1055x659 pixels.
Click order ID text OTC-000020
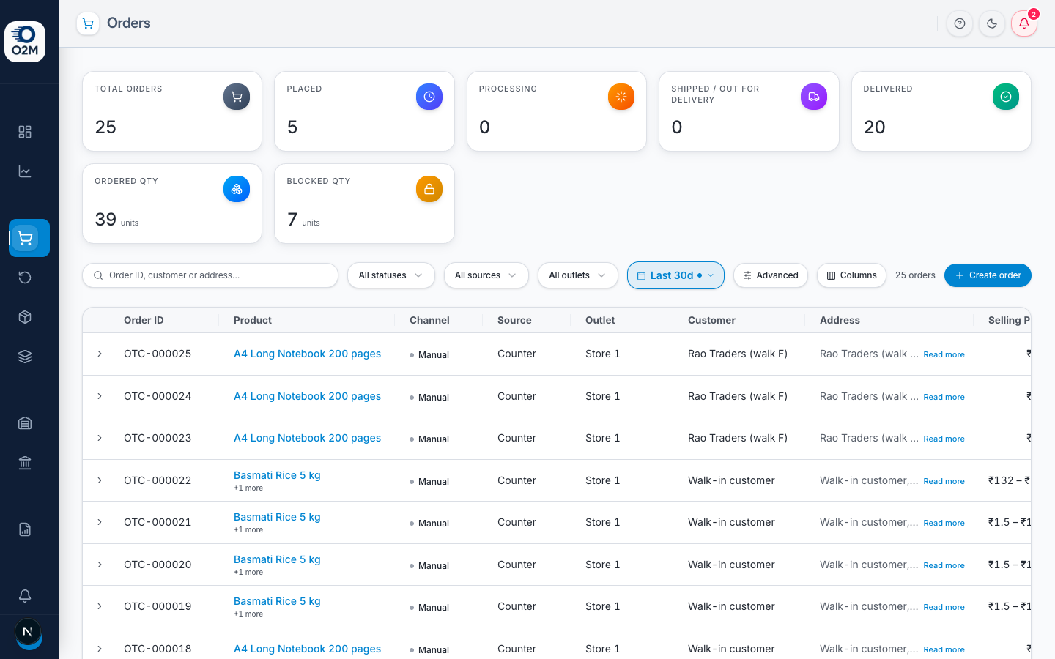pos(158,565)
